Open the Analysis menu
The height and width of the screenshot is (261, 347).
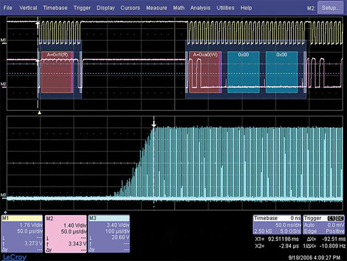coord(200,8)
